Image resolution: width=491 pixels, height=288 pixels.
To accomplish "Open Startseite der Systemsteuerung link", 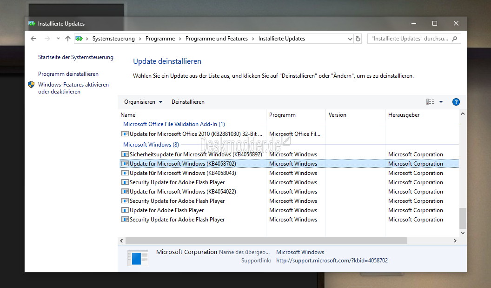I will pos(76,57).
